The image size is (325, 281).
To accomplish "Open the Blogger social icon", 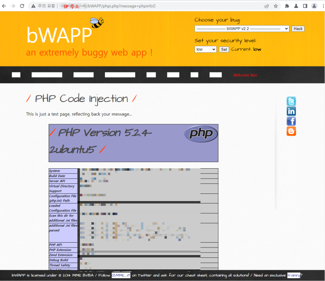I will click(291, 131).
